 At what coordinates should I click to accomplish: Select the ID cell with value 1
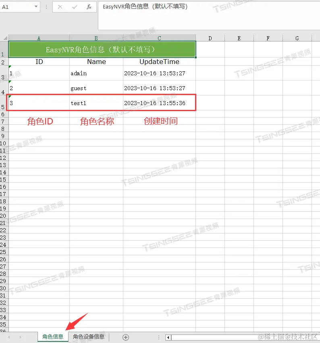(39, 73)
